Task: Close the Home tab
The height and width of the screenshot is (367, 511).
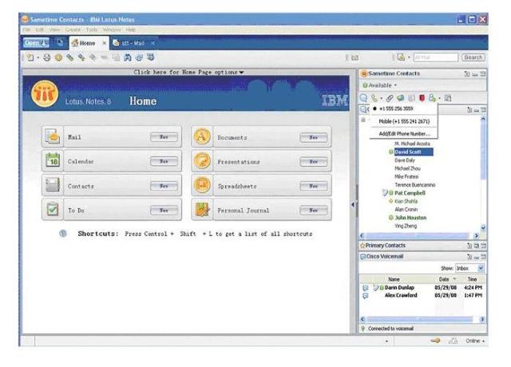Action: click(x=105, y=43)
